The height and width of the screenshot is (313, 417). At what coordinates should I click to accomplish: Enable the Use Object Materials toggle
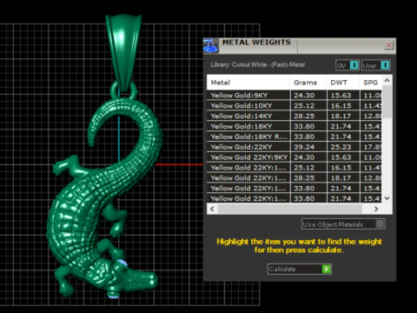pyautogui.click(x=381, y=224)
